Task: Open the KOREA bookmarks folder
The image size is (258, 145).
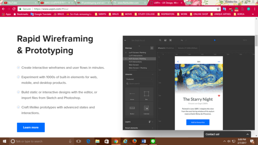Action: click(x=239, y=14)
